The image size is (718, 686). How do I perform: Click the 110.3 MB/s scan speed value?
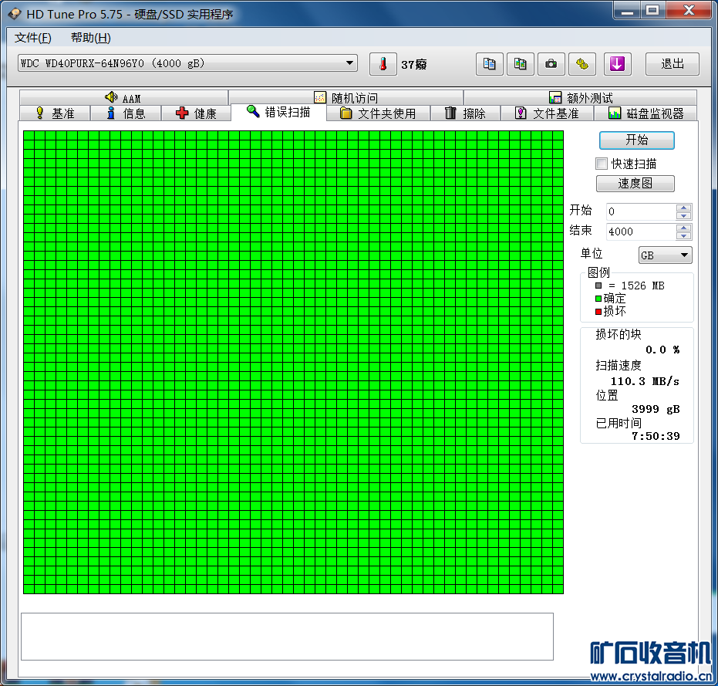(645, 381)
